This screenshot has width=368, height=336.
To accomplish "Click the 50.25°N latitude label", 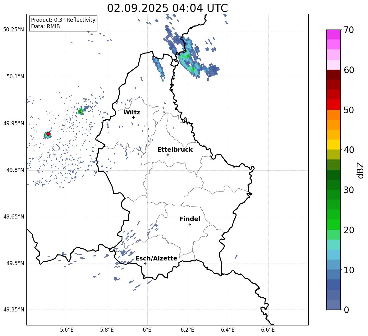I will coord(14,30).
